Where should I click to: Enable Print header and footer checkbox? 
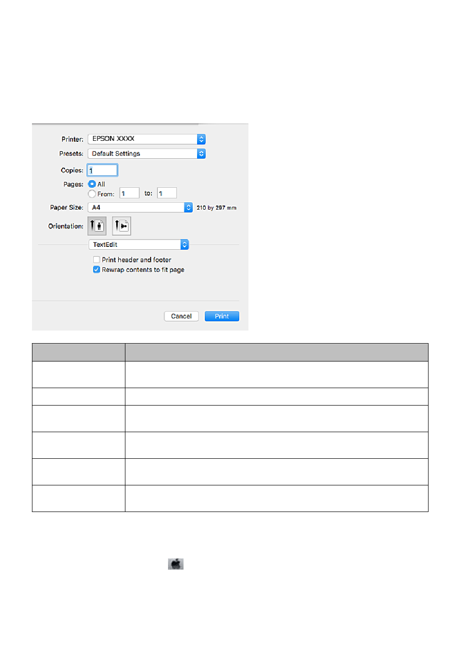tap(96, 260)
